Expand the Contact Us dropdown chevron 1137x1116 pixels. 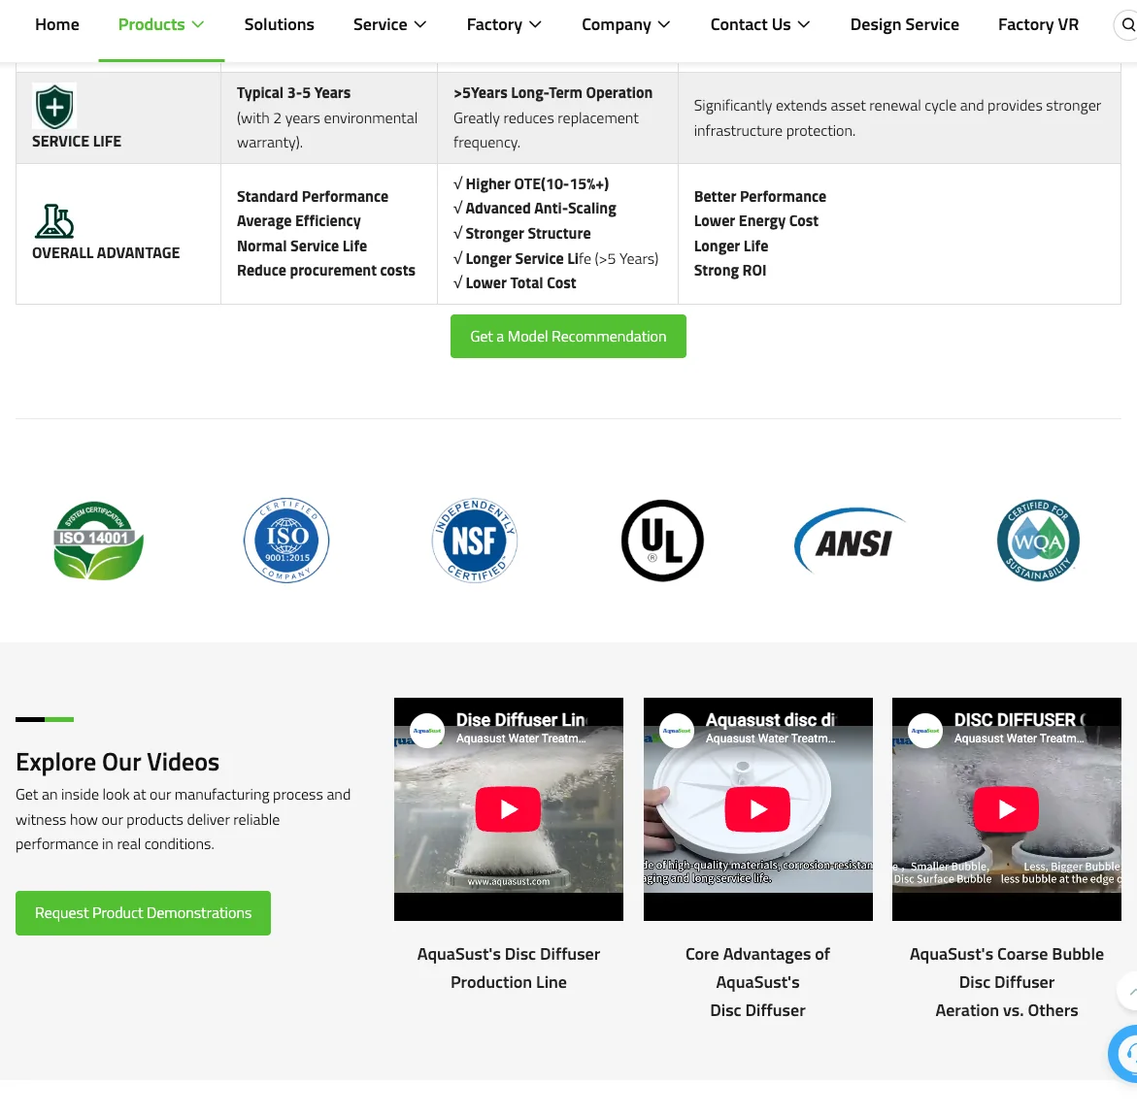coord(803,24)
